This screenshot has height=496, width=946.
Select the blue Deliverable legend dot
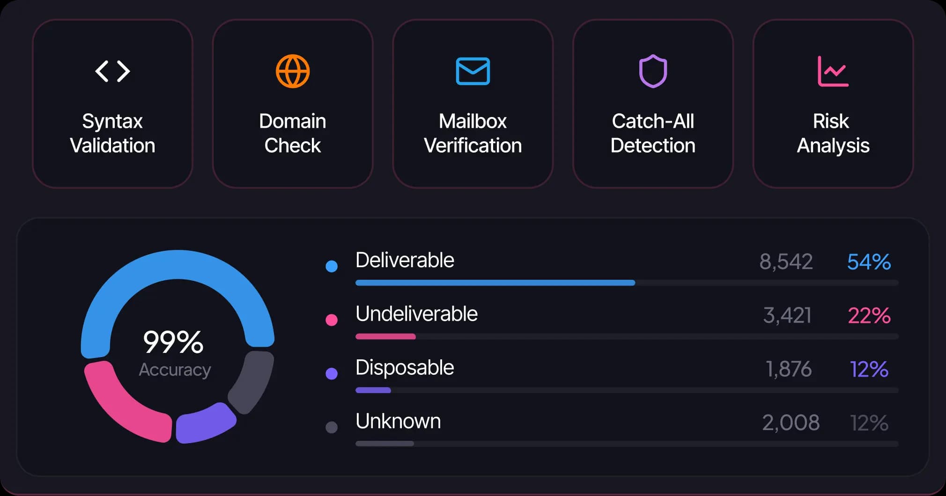pos(332,266)
